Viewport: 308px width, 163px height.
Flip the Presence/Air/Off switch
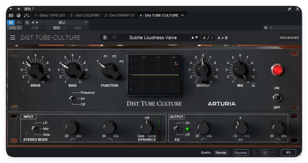pyautogui.click(x=72, y=98)
